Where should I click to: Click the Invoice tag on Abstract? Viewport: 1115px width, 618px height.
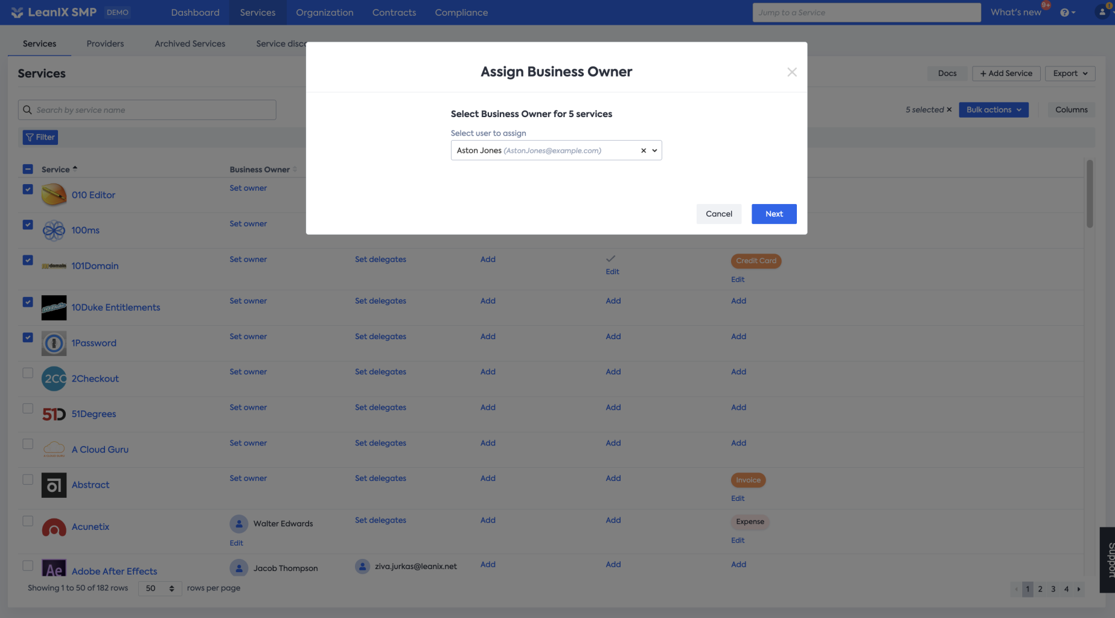pos(748,480)
